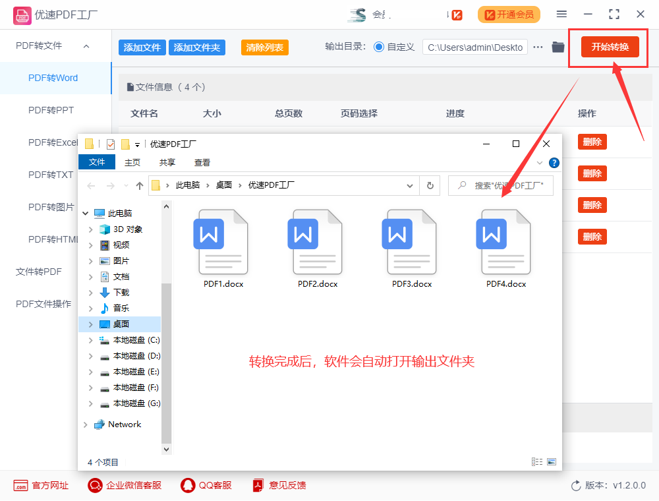Image resolution: width=659 pixels, height=501 pixels.
Task: Browse output folder using the folder icon
Action: (x=558, y=47)
